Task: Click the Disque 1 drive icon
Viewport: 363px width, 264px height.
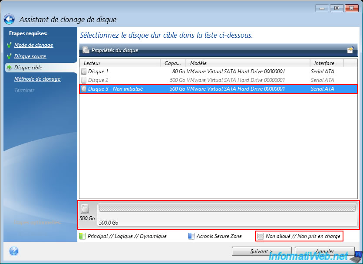Action: click(x=84, y=71)
